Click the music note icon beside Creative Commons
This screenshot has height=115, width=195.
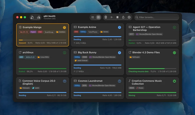pos(130,81)
